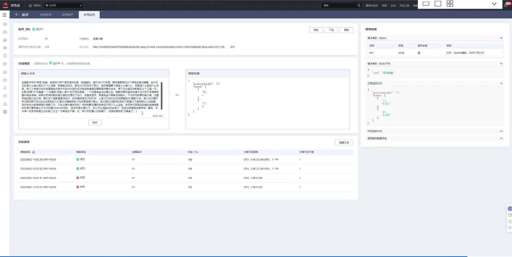512x257 pixels.
Task: Expand the 调用基础配置字段 section
Action: [x=501, y=138]
